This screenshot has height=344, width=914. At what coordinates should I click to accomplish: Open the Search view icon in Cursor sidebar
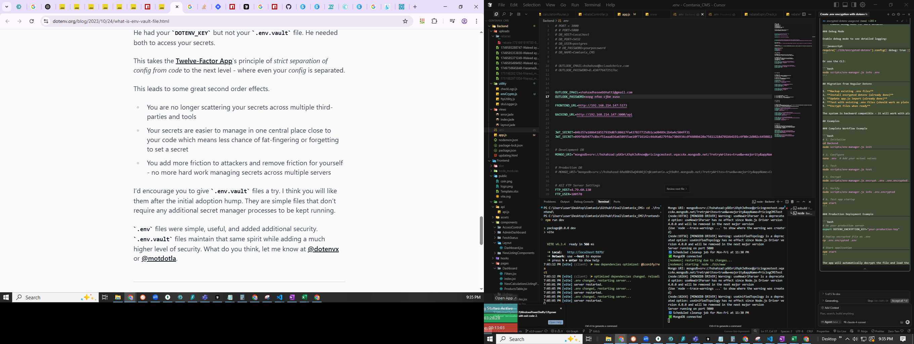tap(504, 14)
